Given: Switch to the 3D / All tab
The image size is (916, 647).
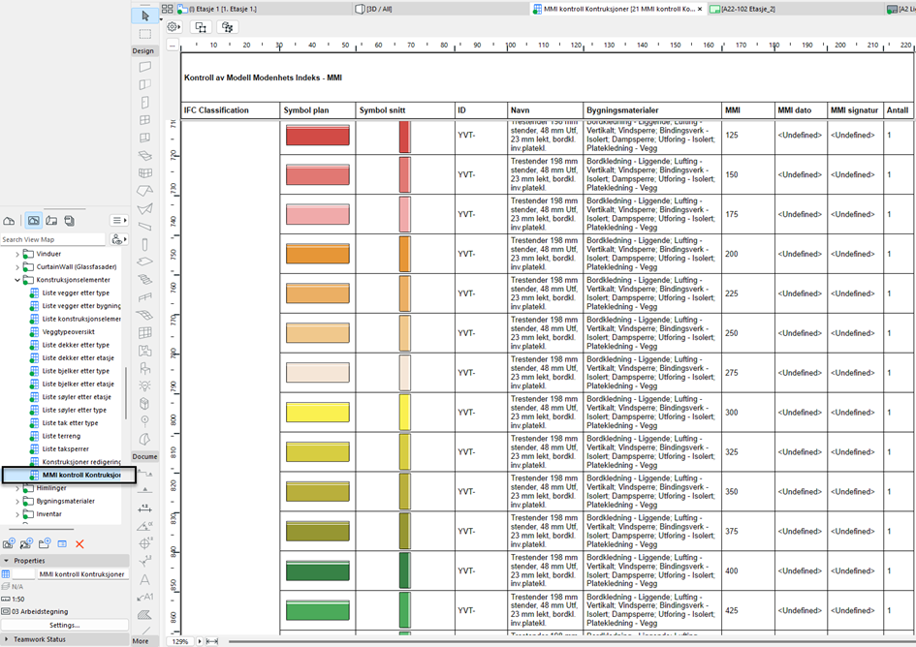Looking at the screenshot, I should (378, 8).
